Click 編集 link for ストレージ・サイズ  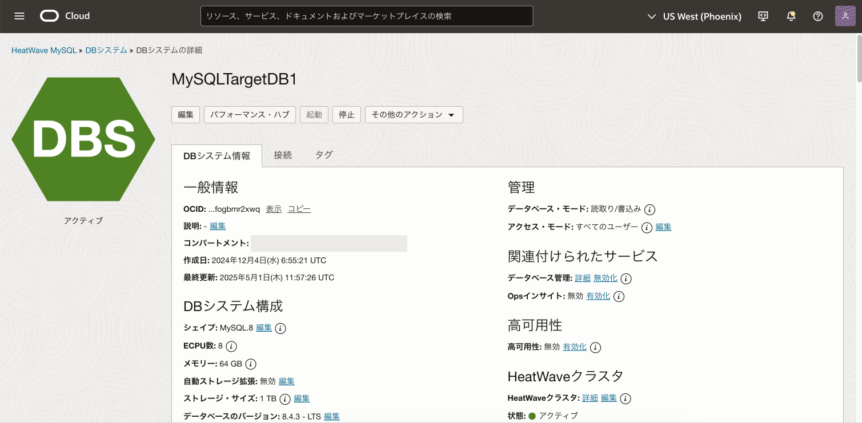tap(302, 398)
